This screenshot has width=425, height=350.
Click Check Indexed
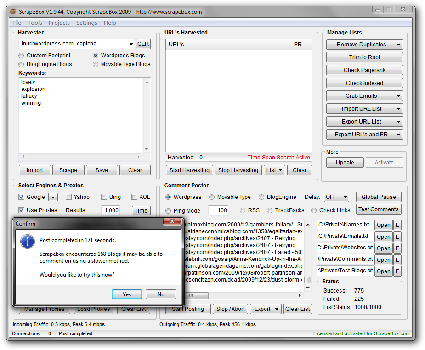[364, 83]
